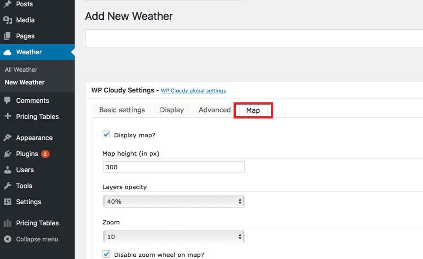
Task: Click the Weather cloud icon
Action: coord(8,52)
